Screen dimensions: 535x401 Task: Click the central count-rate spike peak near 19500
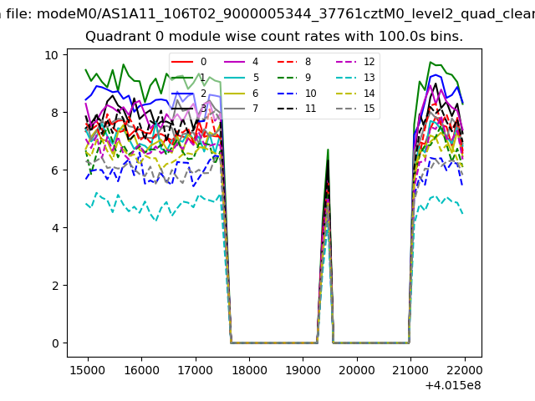[328, 150]
